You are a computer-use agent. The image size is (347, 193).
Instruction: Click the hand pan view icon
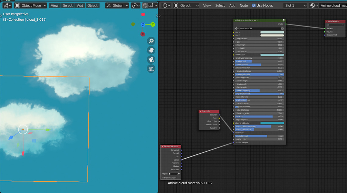pyautogui.click(x=151, y=50)
